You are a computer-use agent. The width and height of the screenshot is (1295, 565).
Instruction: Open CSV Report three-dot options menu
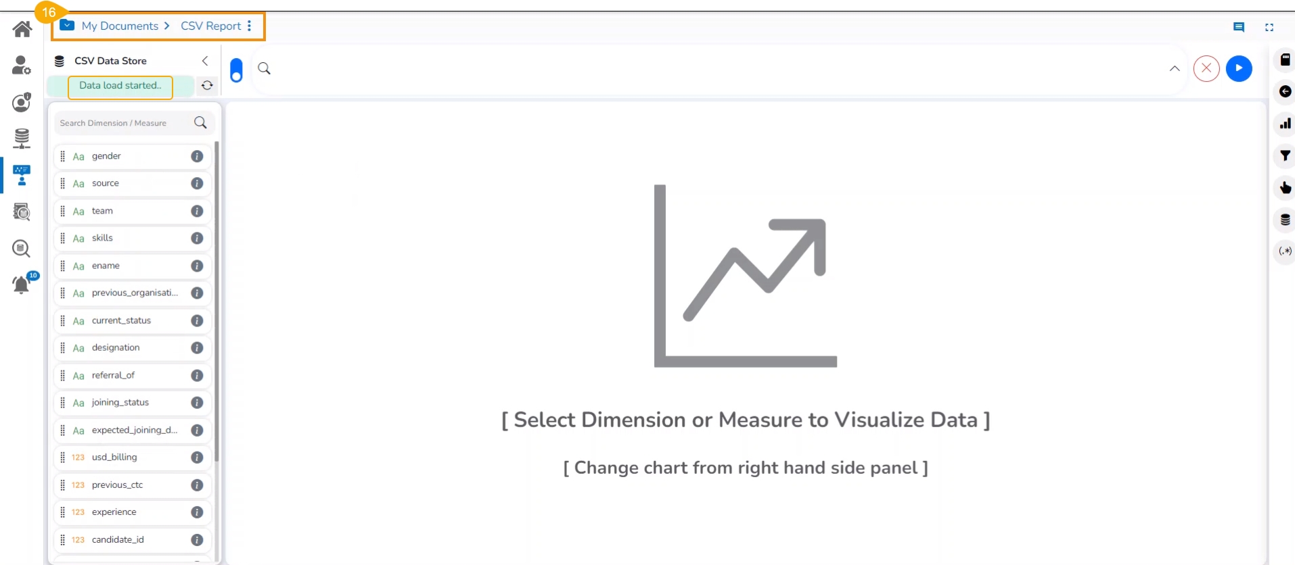click(x=250, y=26)
